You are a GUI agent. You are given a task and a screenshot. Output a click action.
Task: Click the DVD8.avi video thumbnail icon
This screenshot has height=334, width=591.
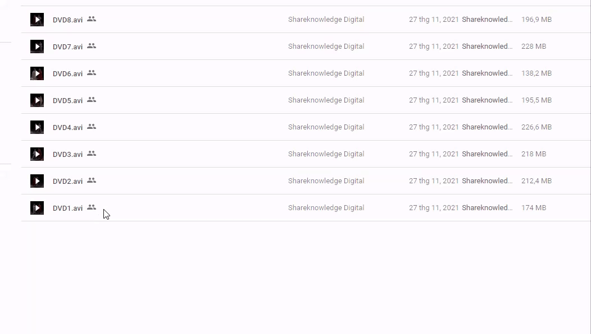click(x=37, y=20)
